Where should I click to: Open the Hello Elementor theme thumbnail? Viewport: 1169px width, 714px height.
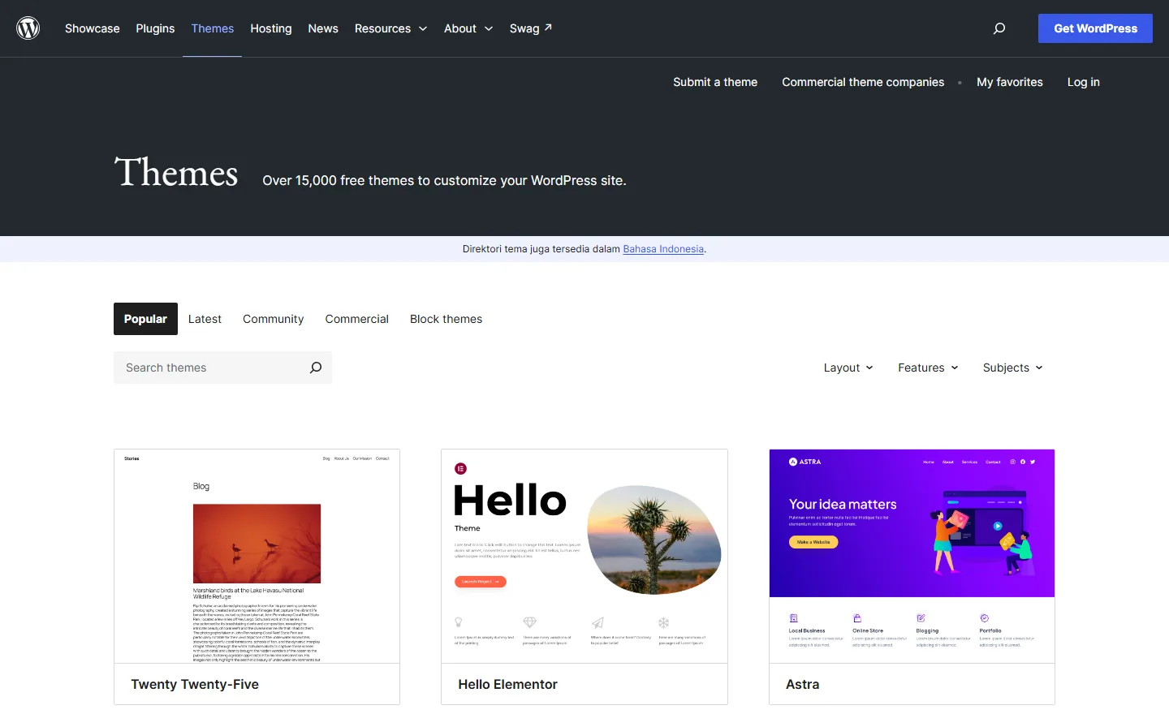click(584, 556)
